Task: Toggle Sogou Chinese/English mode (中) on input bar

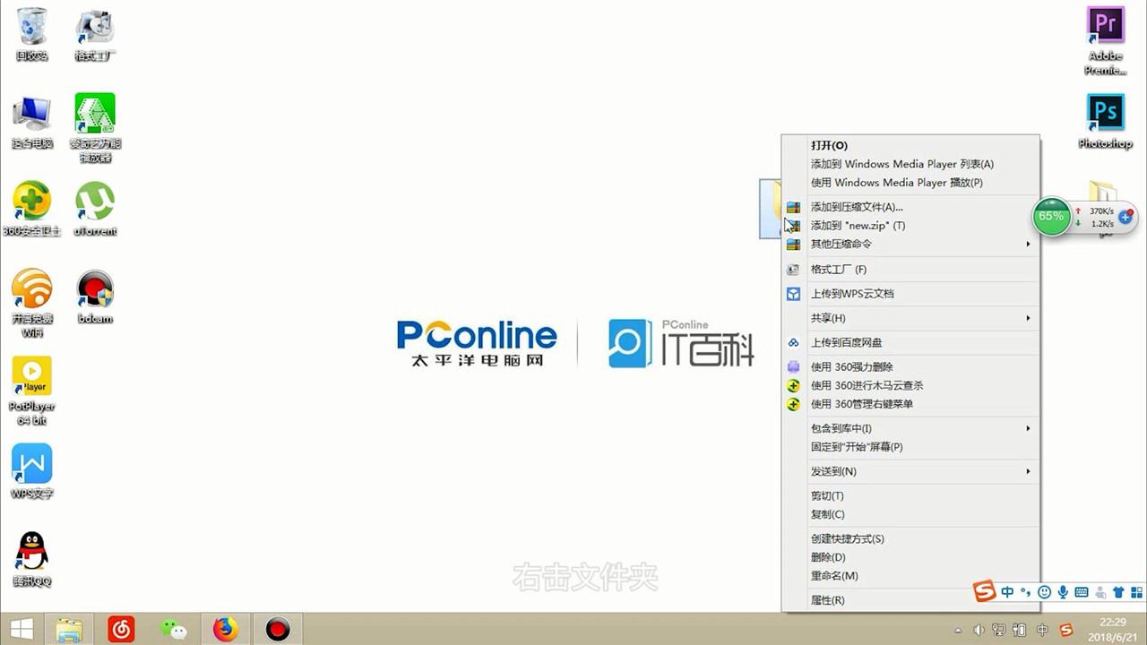Action: [x=1007, y=592]
